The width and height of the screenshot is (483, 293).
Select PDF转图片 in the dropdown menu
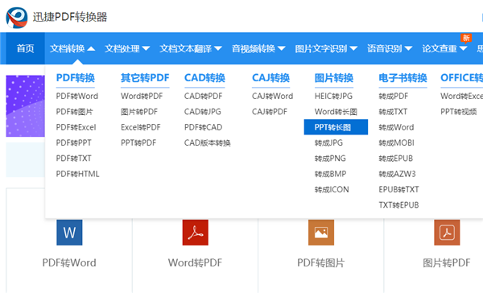tap(75, 112)
